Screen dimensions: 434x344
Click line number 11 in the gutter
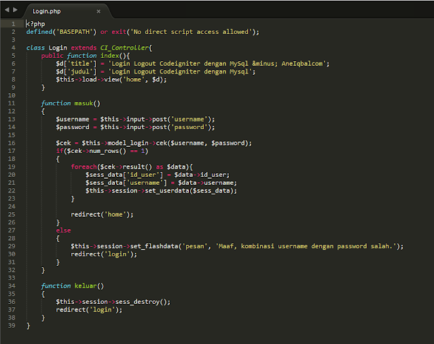pos(12,103)
